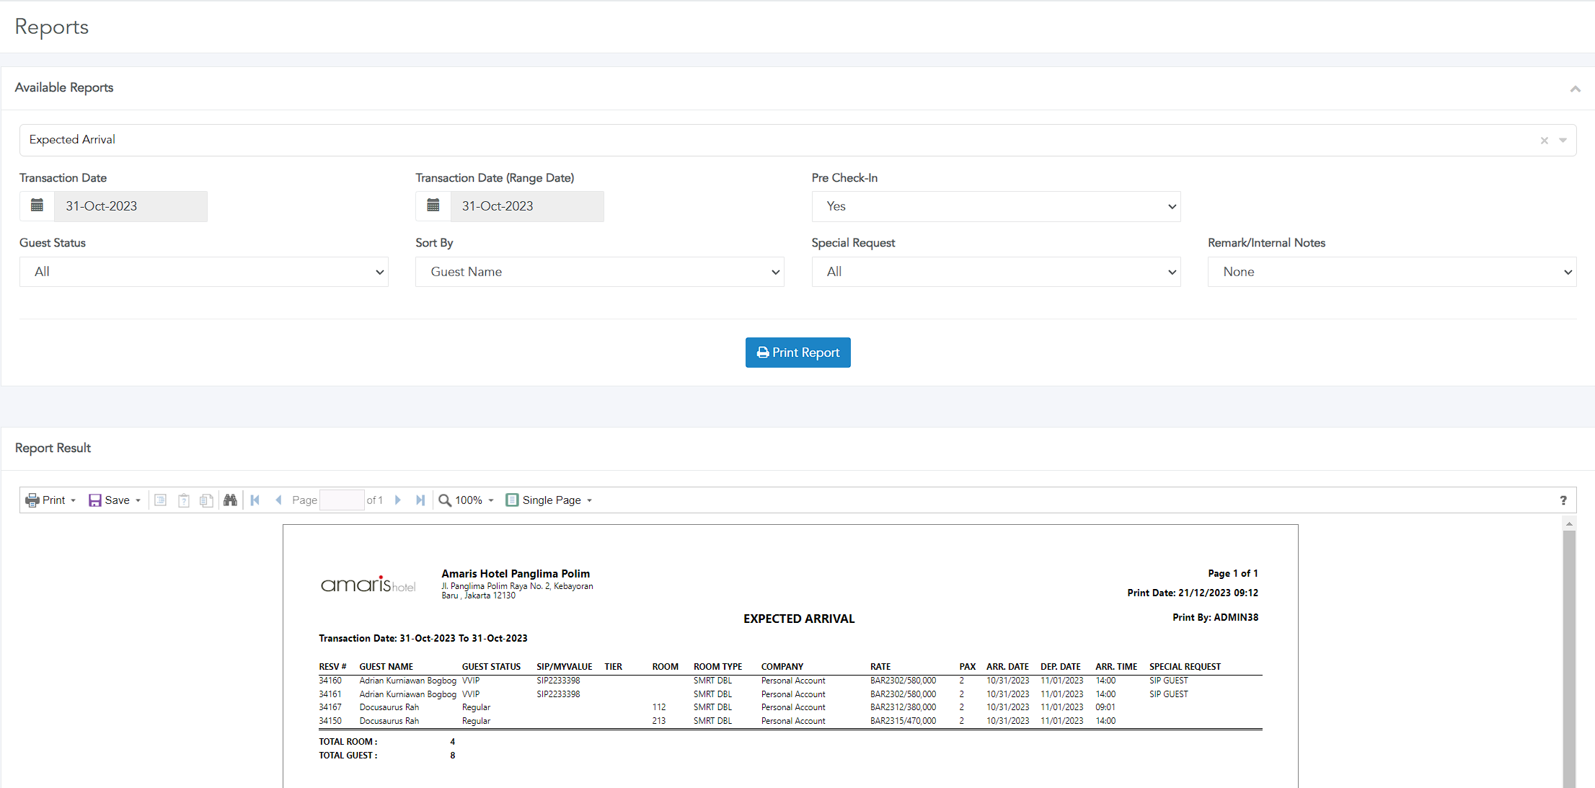Open the Save export menu

[115, 500]
